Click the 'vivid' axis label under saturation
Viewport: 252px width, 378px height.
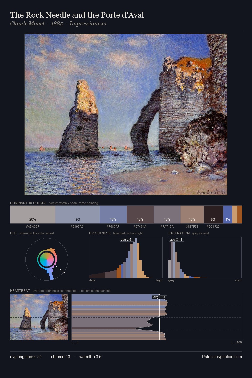(x=238, y=280)
